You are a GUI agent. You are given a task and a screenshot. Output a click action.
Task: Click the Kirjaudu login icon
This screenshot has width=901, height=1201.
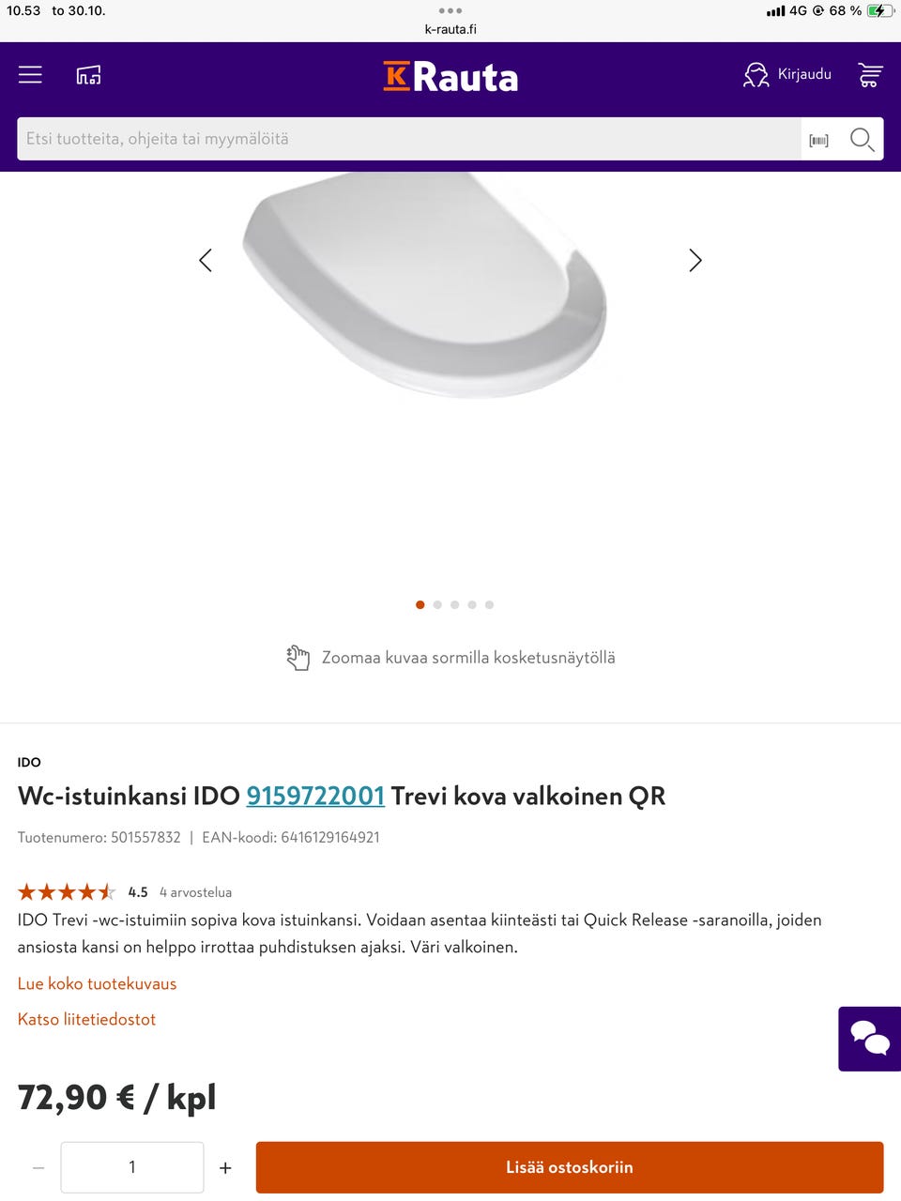click(x=756, y=75)
